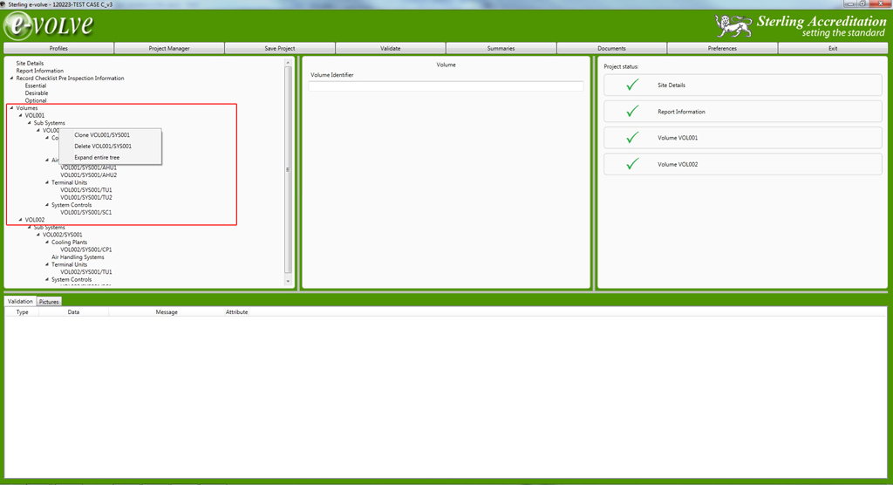
Task: Click tree scrollbar down arrow
Action: 288,281
